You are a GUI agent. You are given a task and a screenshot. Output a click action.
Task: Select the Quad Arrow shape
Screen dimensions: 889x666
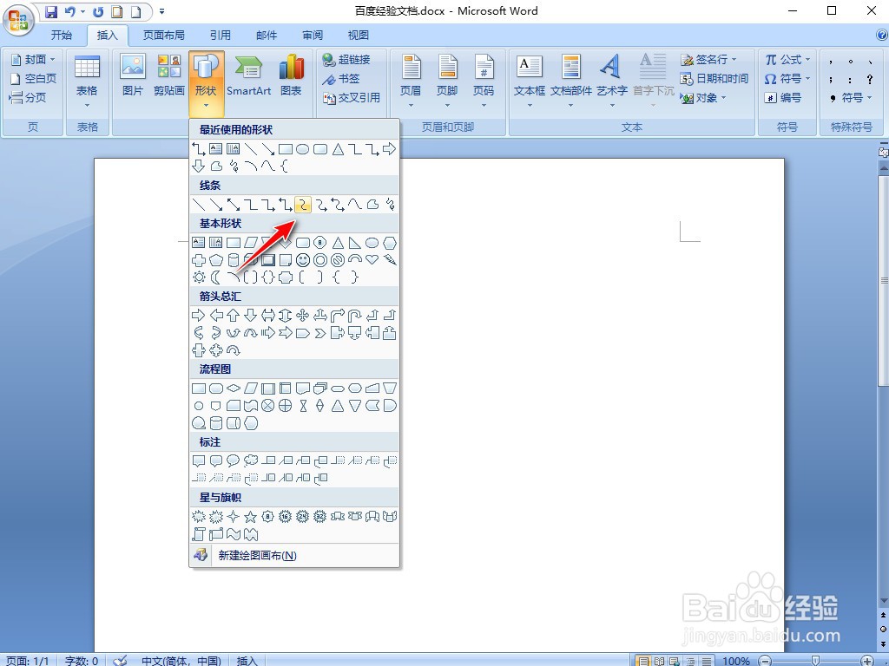pos(303,316)
